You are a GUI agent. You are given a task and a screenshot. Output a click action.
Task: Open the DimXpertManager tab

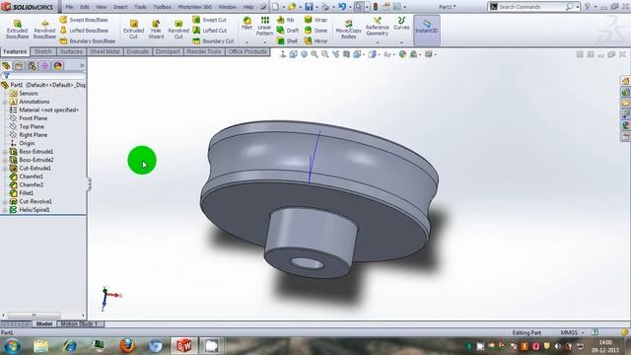tap(44, 66)
